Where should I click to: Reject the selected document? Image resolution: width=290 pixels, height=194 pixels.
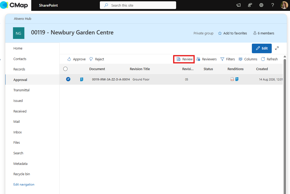pyautogui.click(x=97, y=59)
